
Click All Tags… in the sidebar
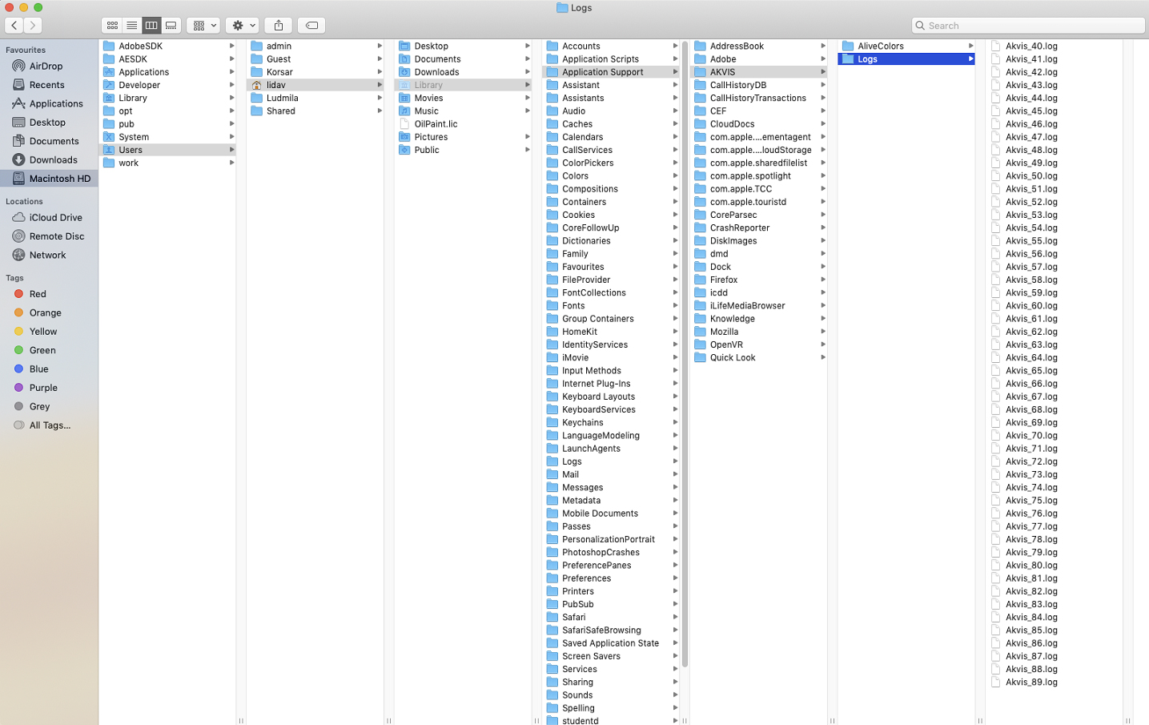[49, 425]
